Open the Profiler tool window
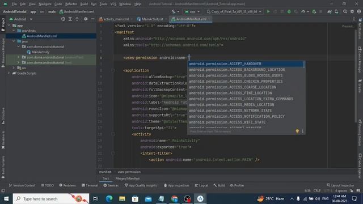The width and height of the screenshot is (363, 204). tap(237, 185)
